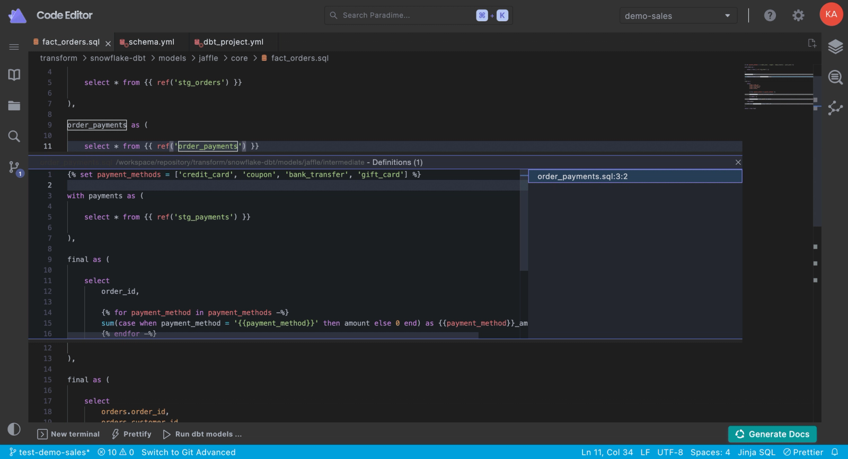The width and height of the screenshot is (848, 459).
Task: Open the settings gear icon
Action: [798, 15]
